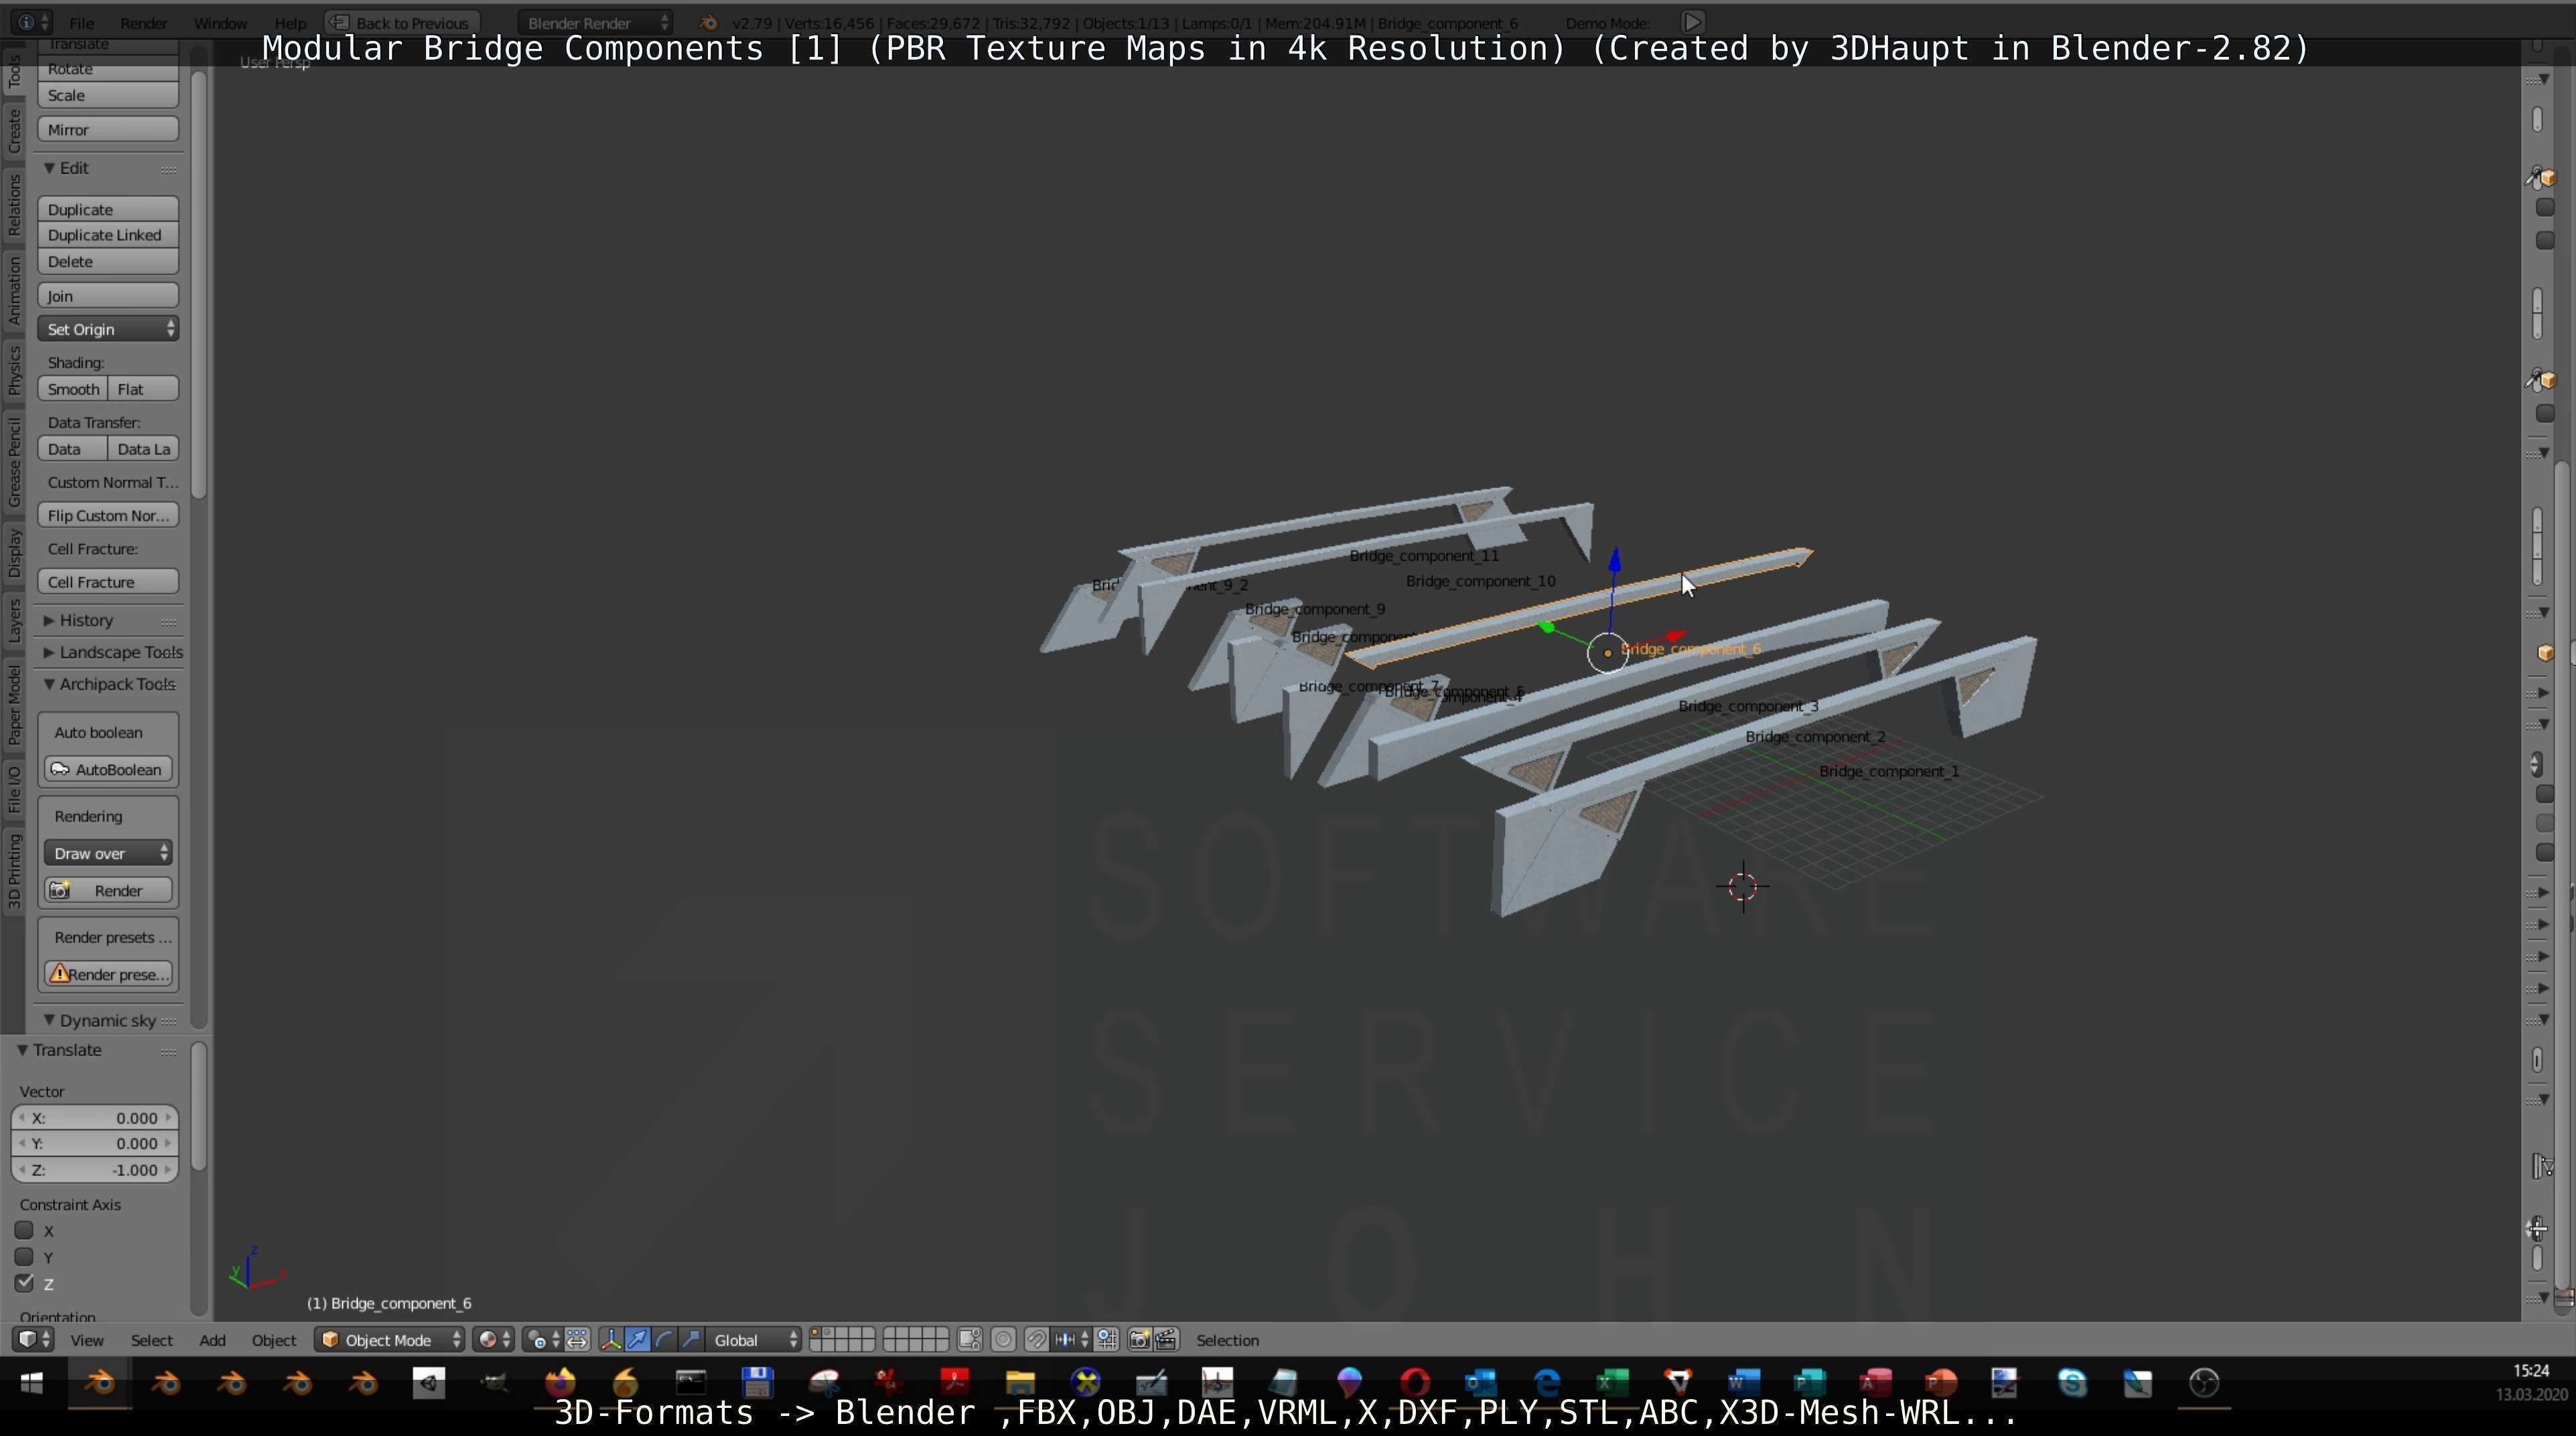Click the Duplicate Linked button
This screenshot has width=2576, height=1436.
coord(108,235)
